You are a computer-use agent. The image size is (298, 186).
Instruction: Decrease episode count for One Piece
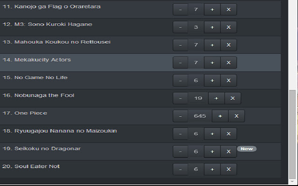180,116
